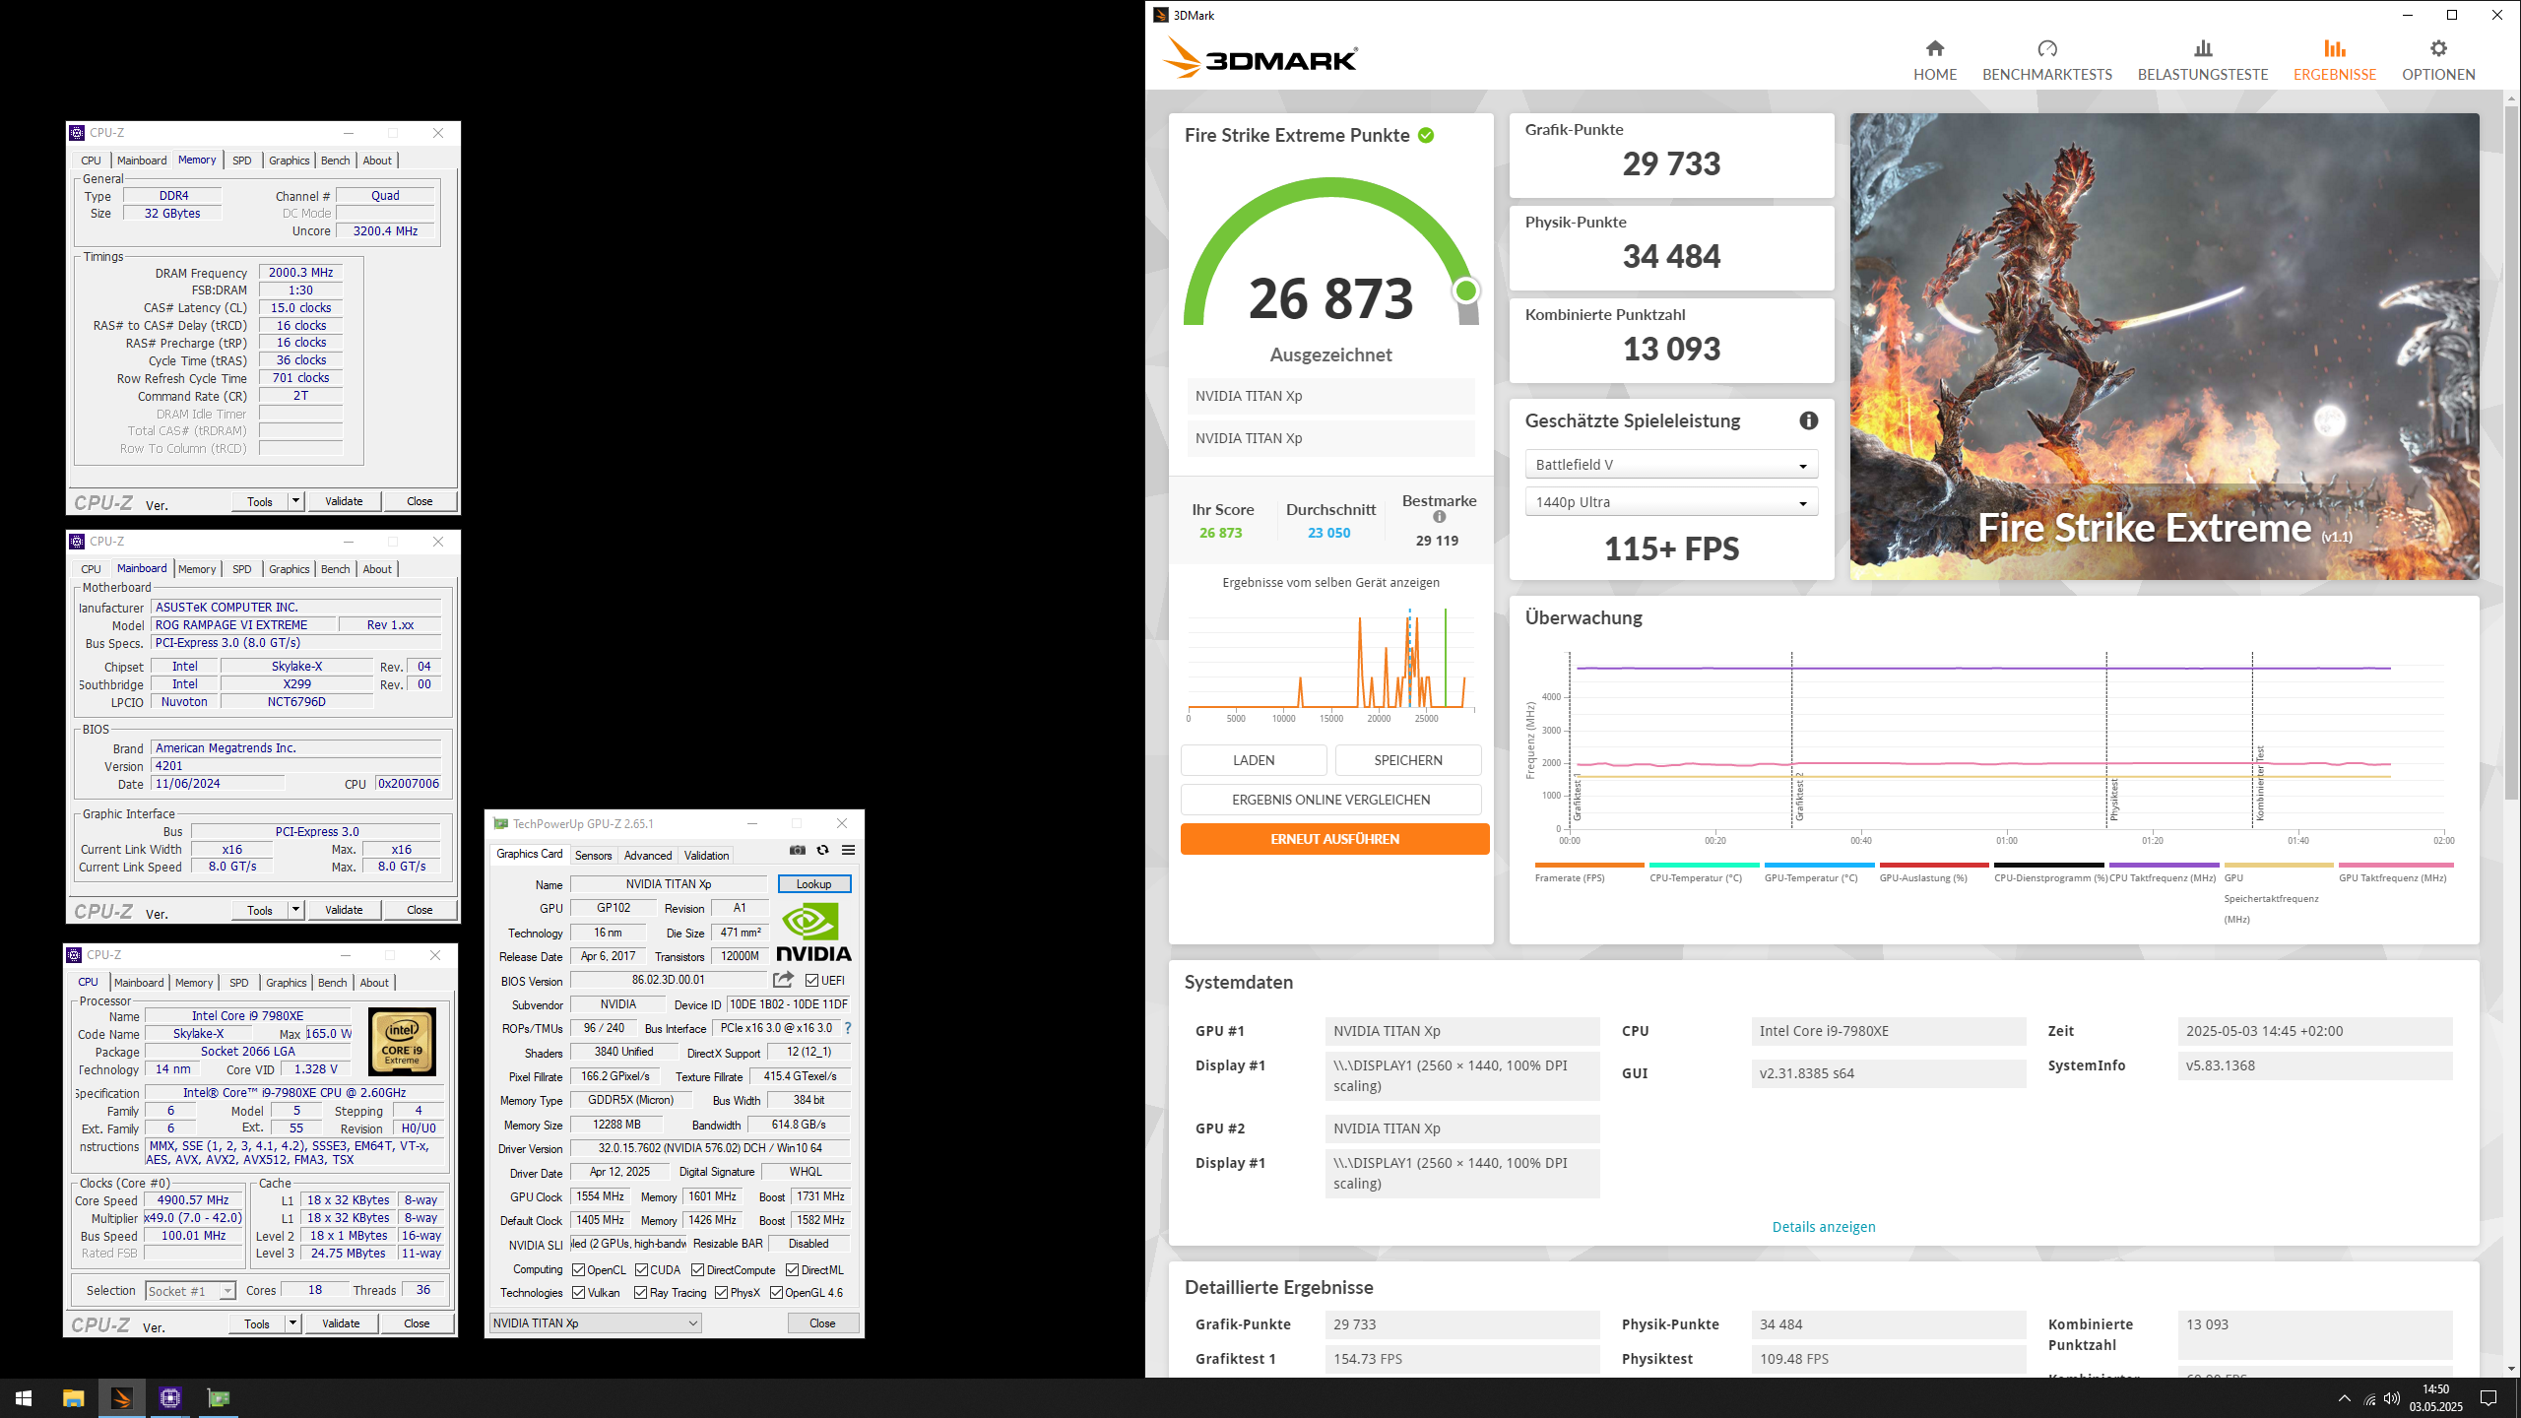Screen dimensions: 2521x1418
Task: Toggle the Vulkan checkbox
Action: tap(579, 1293)
